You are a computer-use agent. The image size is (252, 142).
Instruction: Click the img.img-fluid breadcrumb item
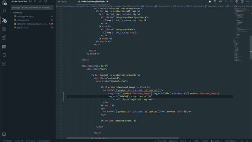(243, 6)
